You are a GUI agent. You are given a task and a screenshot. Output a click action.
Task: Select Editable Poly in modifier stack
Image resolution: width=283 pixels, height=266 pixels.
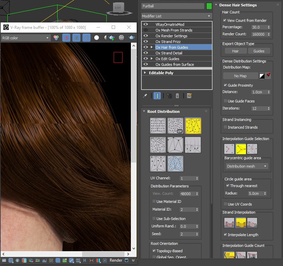pyautogui.click(x=161, y=73)
